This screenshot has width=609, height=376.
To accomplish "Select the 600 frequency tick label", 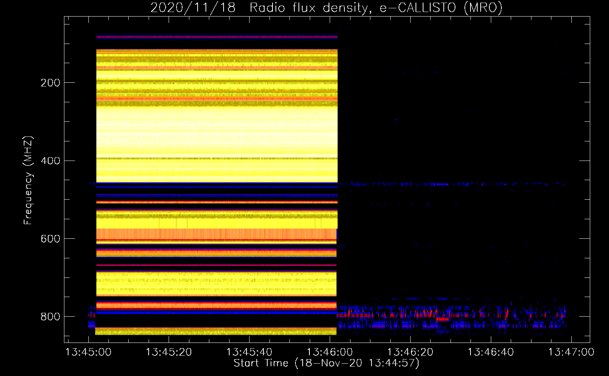I will pos(50,239).
